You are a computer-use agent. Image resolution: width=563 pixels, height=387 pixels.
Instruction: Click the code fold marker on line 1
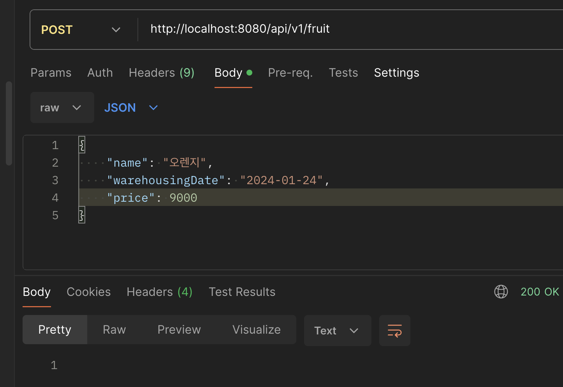[x=81, y=145]
